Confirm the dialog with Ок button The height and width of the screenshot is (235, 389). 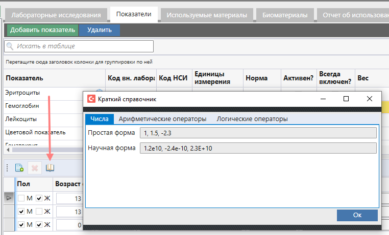click(x=357, y=215)
